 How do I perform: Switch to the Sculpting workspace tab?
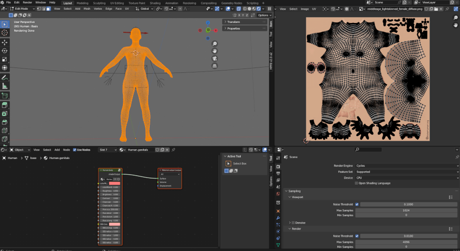click(99, 3)
